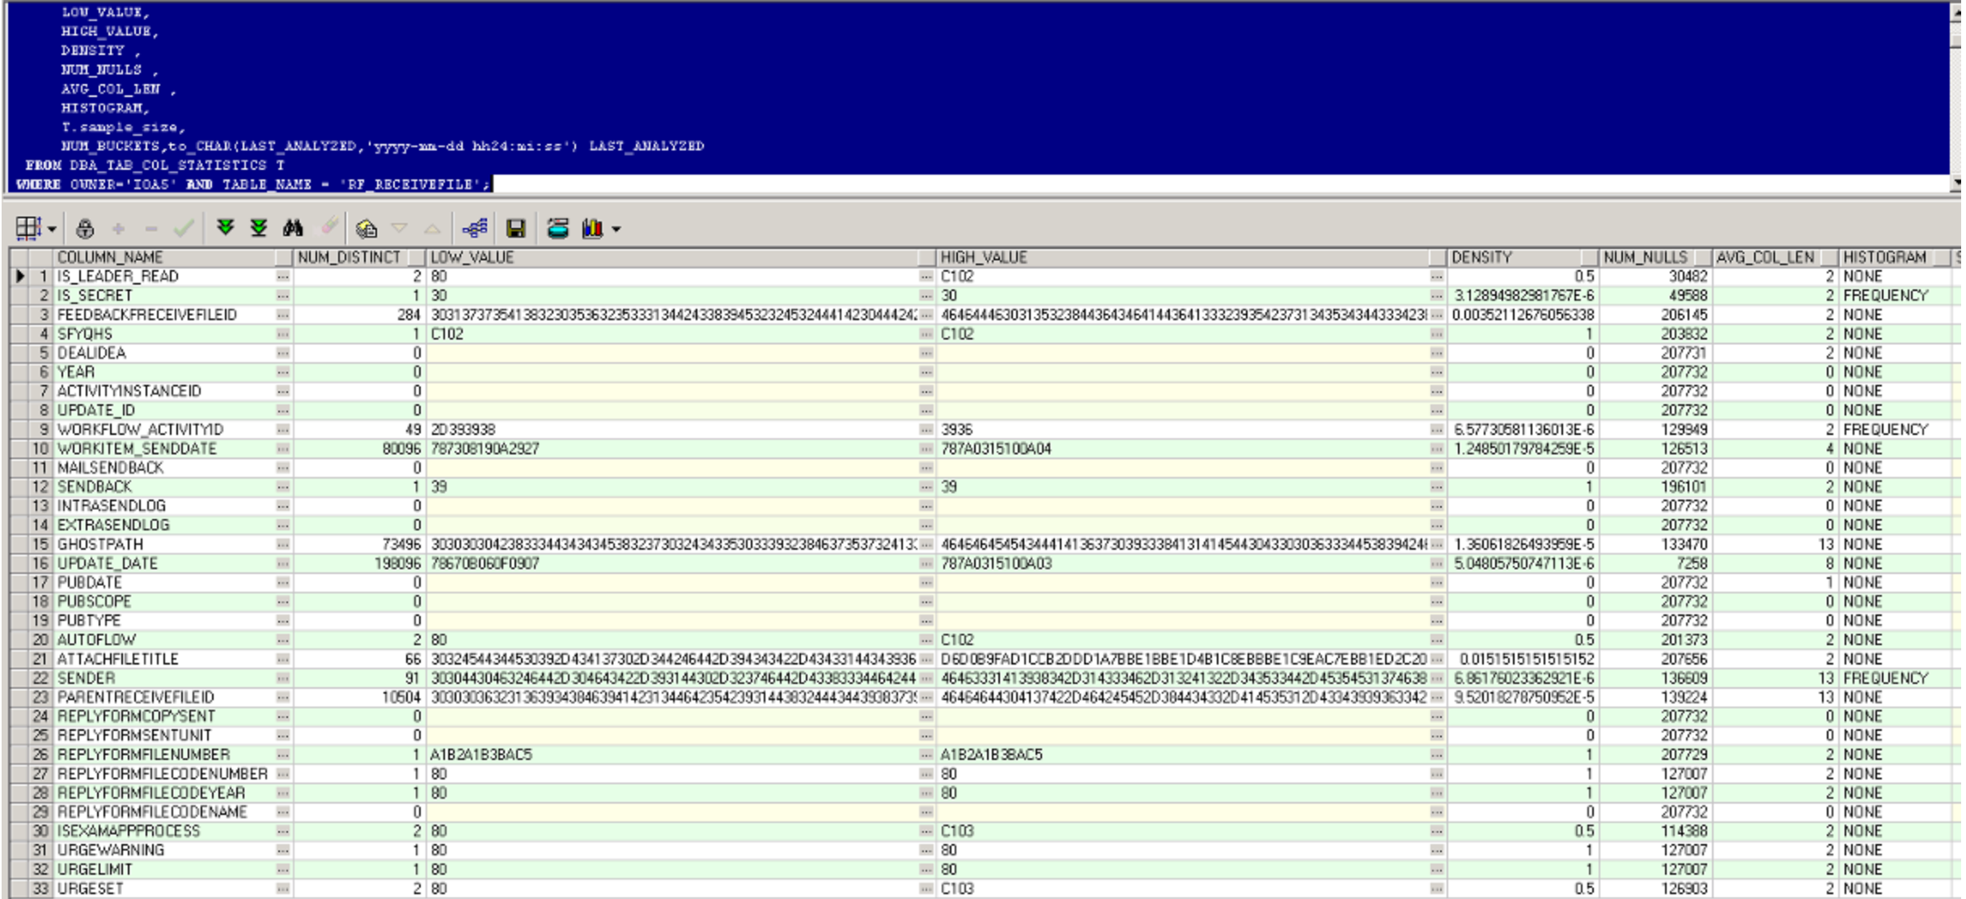1966x899 pixels.
Task: Save results with floppy disk icon
Action: [515, 229]
